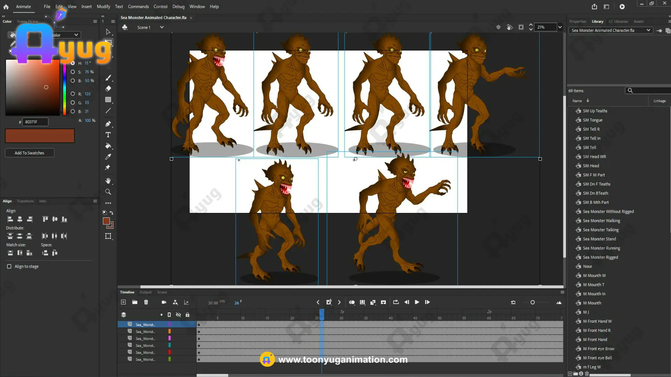Select Sea Monster Walking library item
This screenshot has width=671, height=377.
tap(601, 221)
